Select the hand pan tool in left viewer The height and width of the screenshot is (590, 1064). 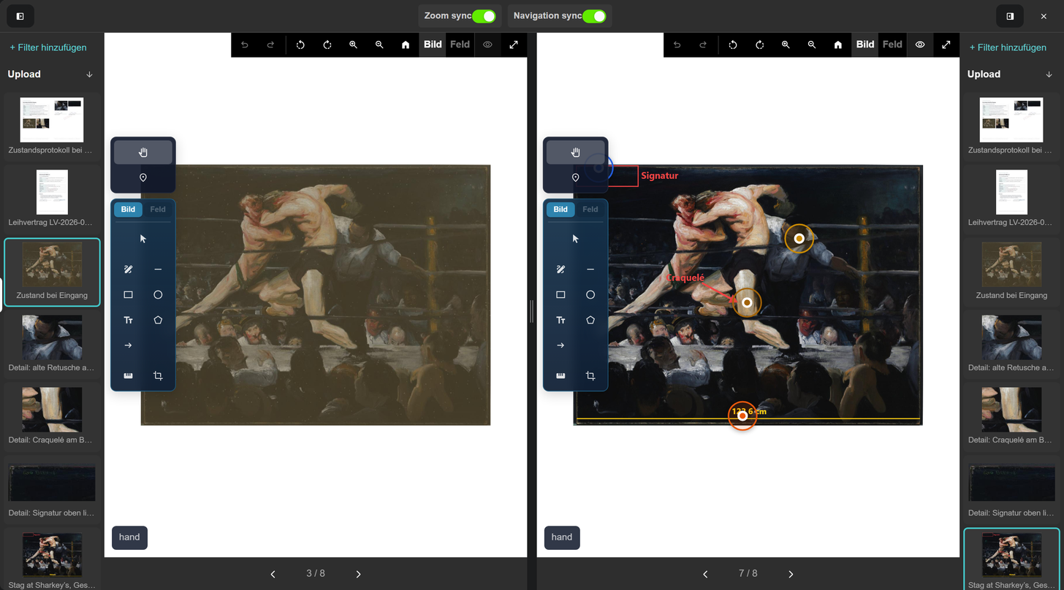[x=143, y=152]
